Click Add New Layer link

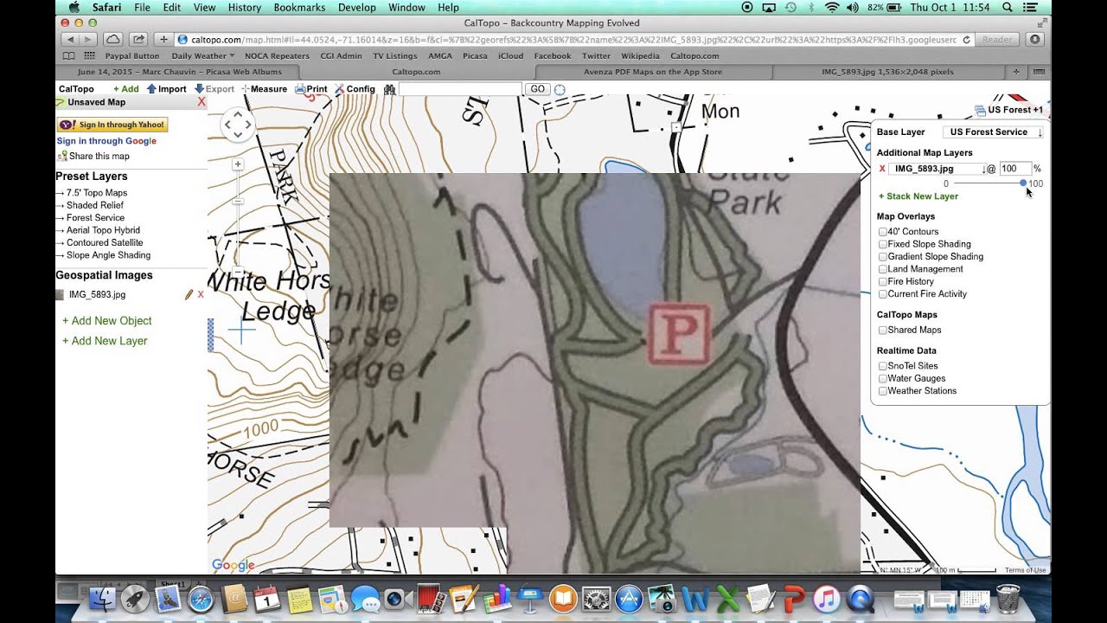[105, 341]
